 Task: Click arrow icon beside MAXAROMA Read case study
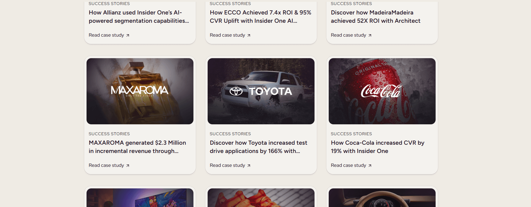click(128, 166)
